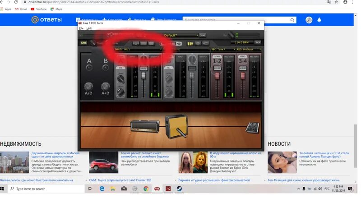Open the File menu in POD Farm

(81, 28)
